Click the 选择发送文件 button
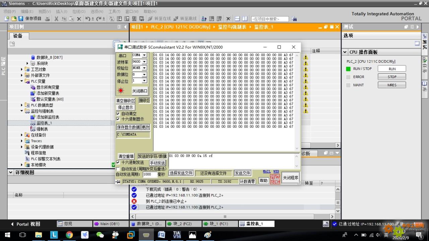This screenshot has height=241, width=429. pyautogui.click(x=181, y=173)
